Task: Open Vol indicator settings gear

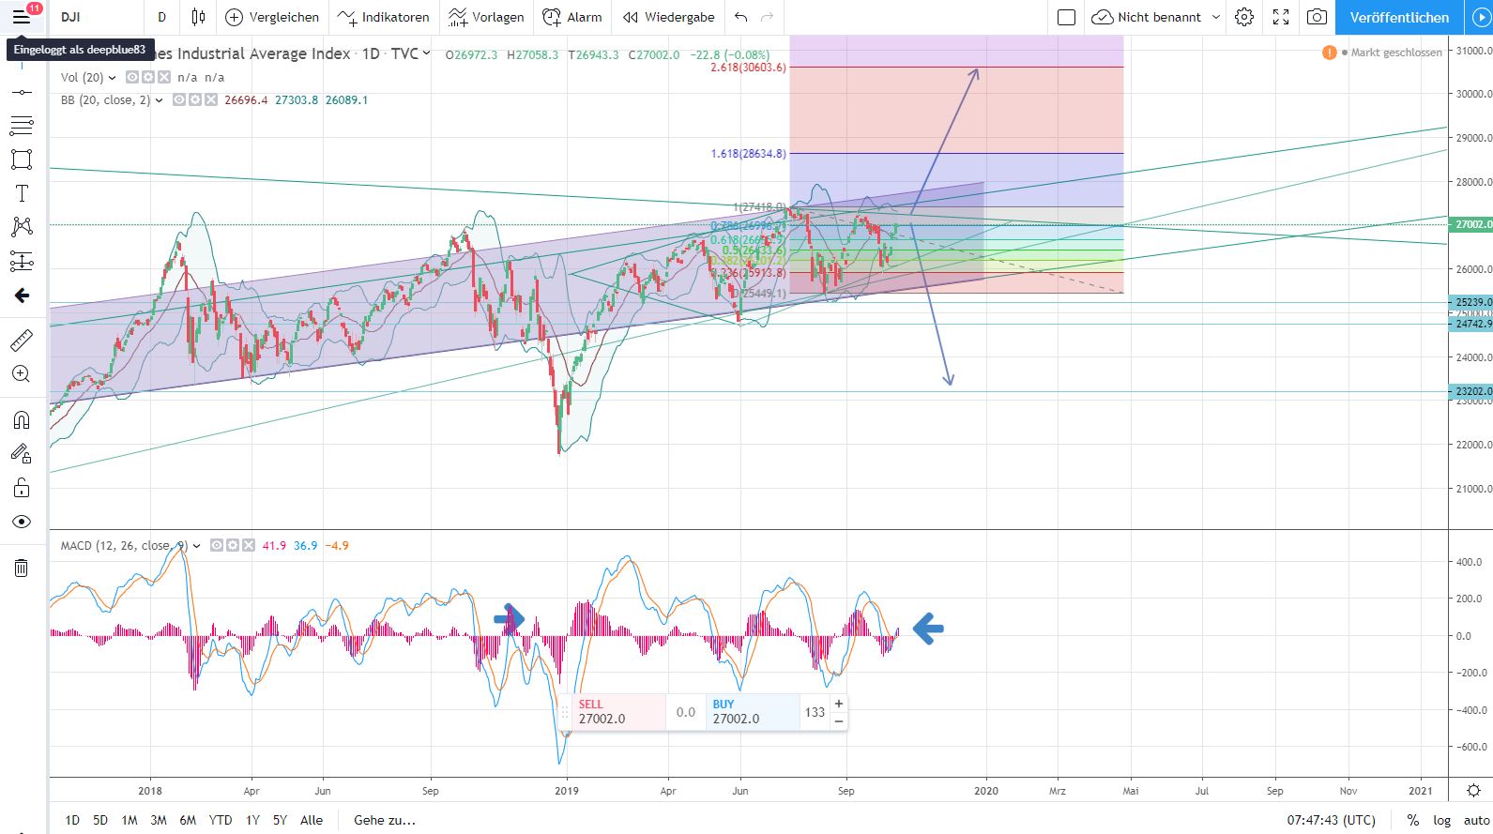Action: click(x=148, y=78)
